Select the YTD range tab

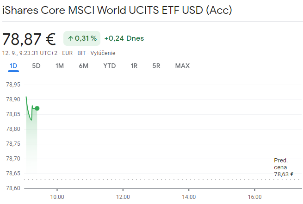tap(110, 66)
